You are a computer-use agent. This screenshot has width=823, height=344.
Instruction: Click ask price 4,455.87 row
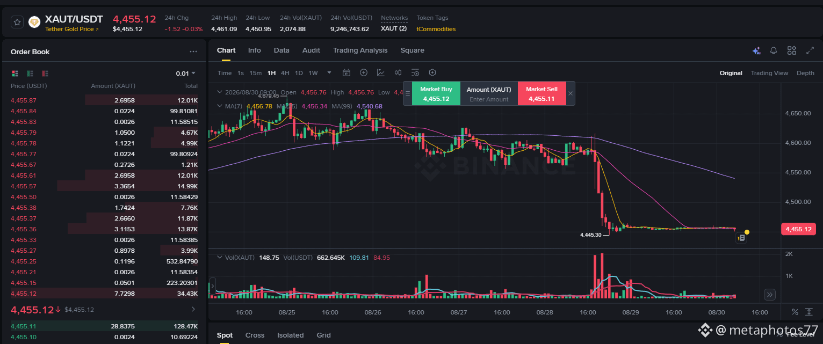[x=104, y=100]
